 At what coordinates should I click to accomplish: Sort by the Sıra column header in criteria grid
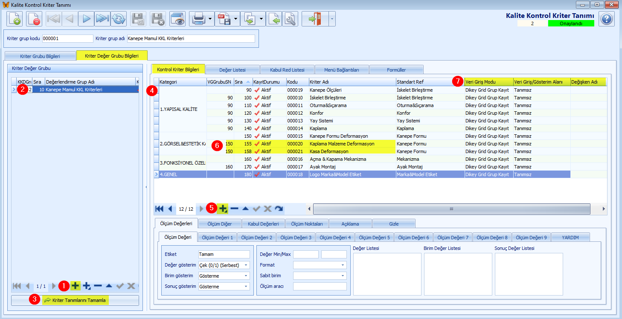tap(243, 81)
